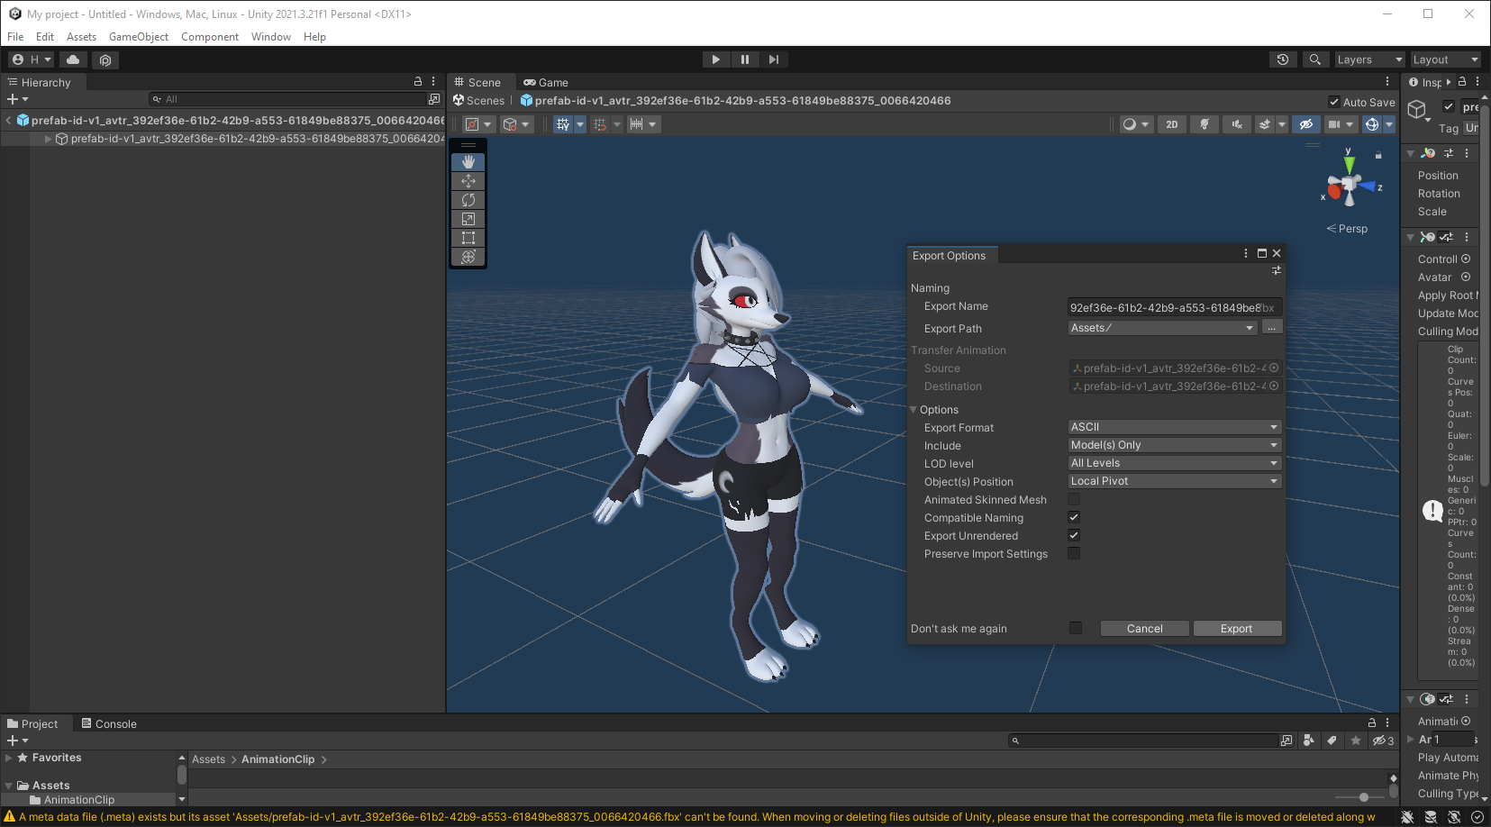Open the Component menu
1491x827 pixels.
[210, 37]
